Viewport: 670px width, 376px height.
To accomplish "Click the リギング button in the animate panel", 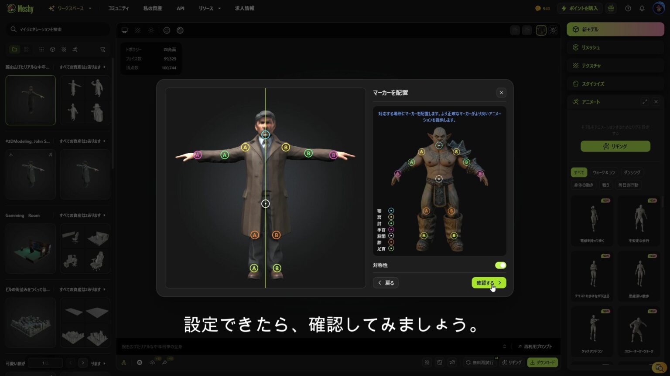I will (615, 146).
